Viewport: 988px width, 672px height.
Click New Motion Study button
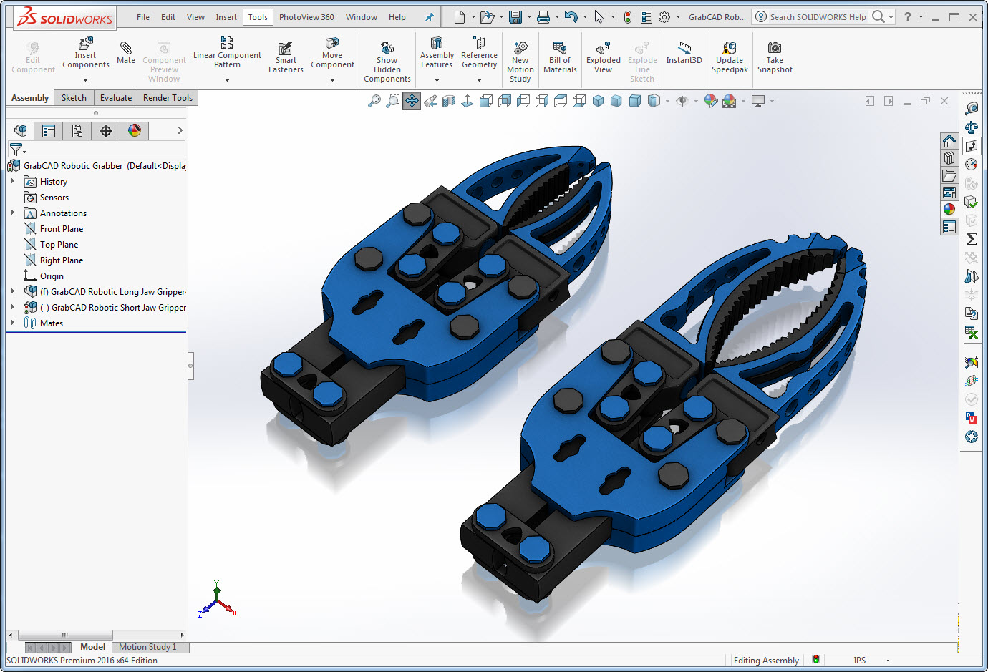coord(520,61)
